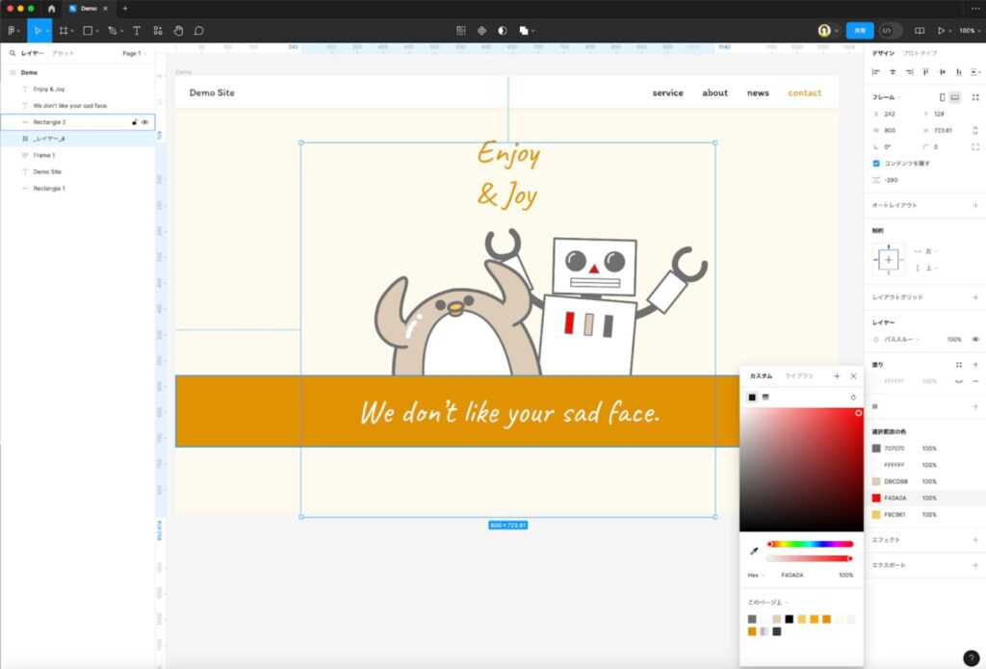Select the Move tool in toolbar
This screenshot has width=986, height=669.
coord(38,30)
